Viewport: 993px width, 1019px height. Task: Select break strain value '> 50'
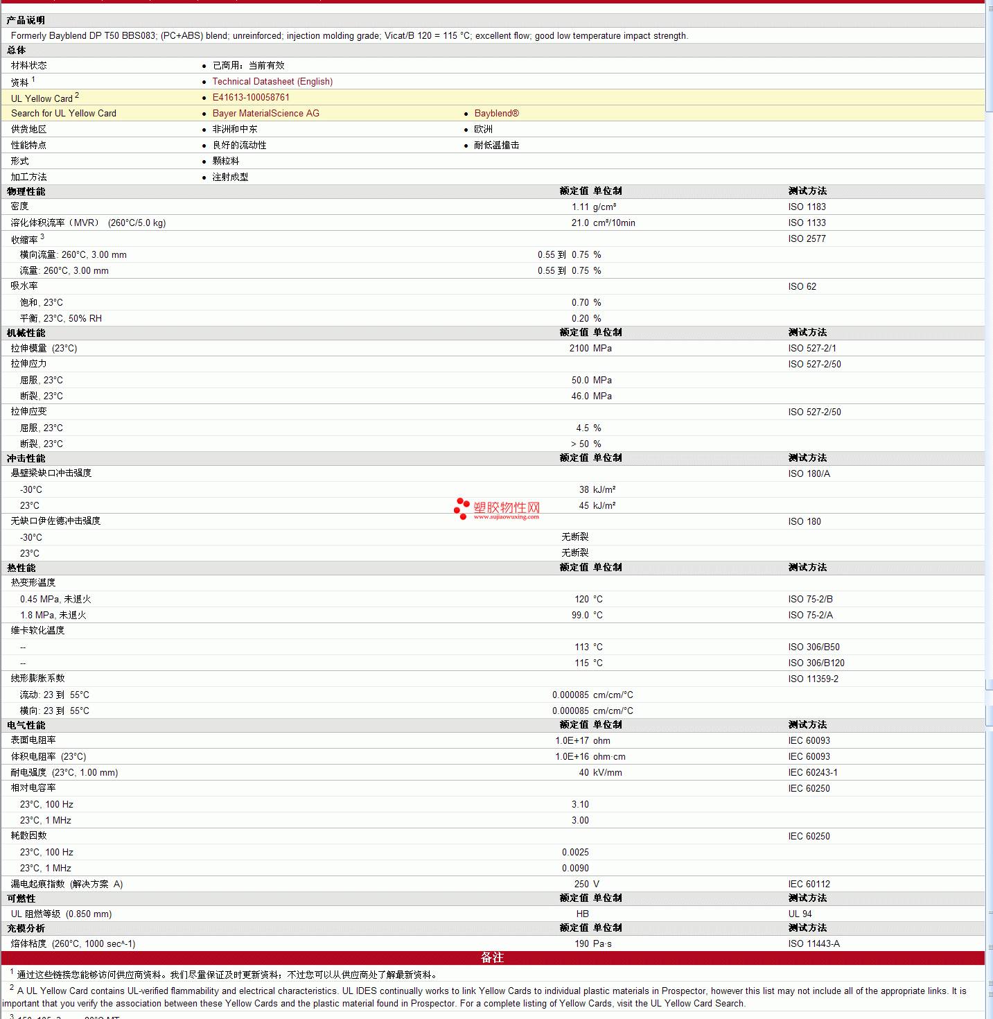click(580, 444)
